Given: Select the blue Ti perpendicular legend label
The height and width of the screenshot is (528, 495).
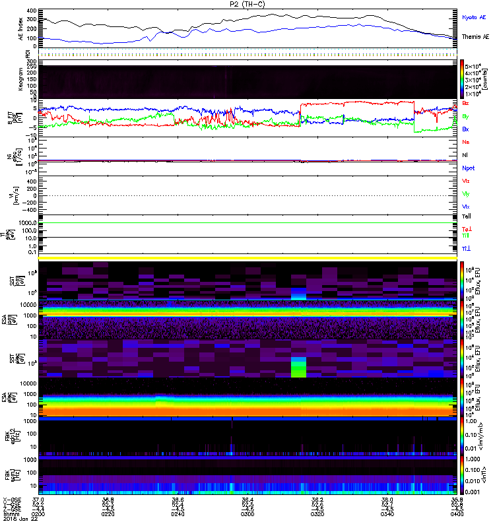Looking at the screenshot, I should tap(466, 249).
